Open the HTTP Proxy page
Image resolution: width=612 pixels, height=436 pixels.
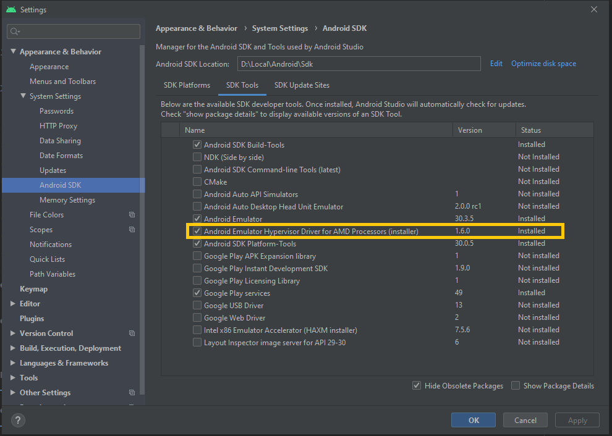point(59,126)
